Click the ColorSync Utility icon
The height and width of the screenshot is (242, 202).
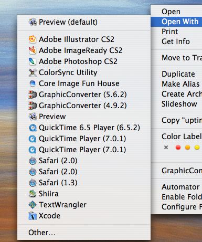tap(33, 72)
